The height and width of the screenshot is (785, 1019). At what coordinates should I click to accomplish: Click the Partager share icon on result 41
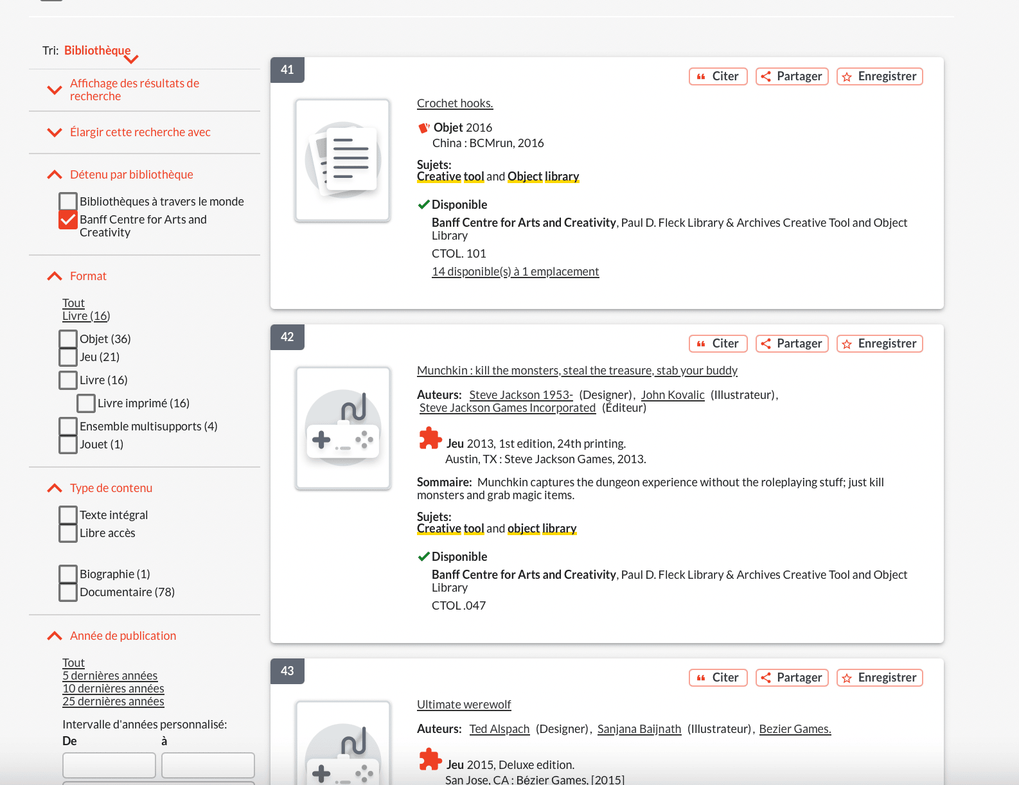pos(766,76)
